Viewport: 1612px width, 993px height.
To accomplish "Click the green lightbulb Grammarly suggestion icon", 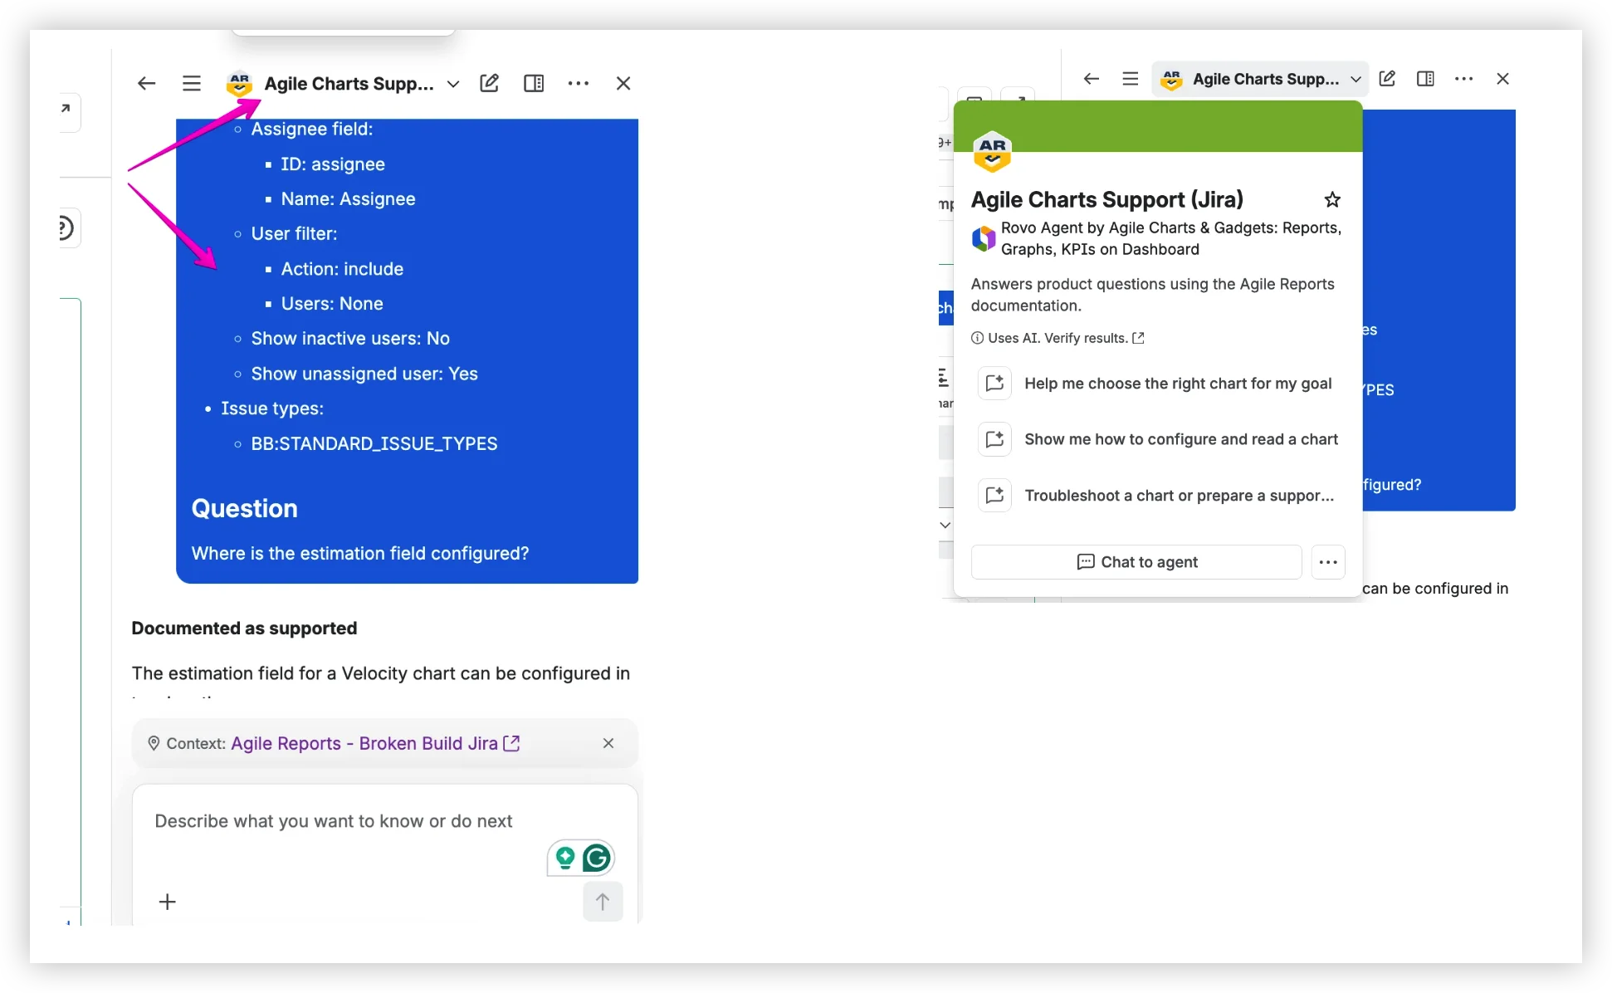I will tap(565, 858).
